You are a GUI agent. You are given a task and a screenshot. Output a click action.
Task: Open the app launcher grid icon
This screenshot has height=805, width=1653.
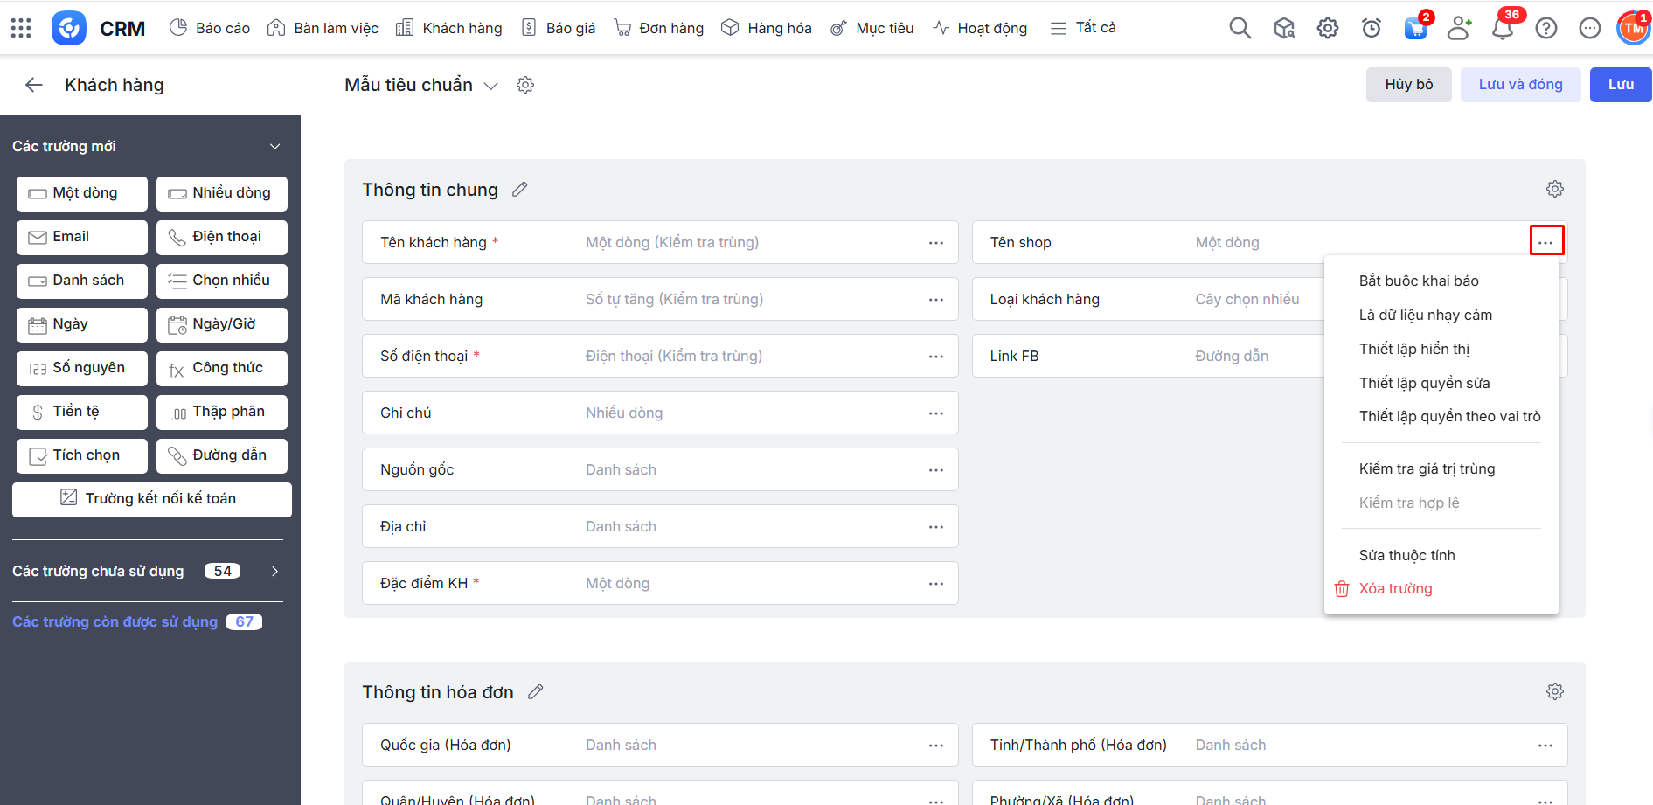pos(21,28)
